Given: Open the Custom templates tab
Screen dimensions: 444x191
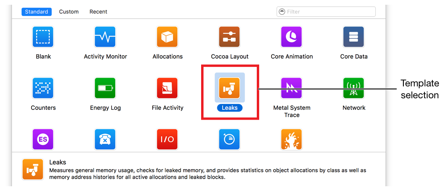Looking at the screenshot, I should (x=69, y=11).
